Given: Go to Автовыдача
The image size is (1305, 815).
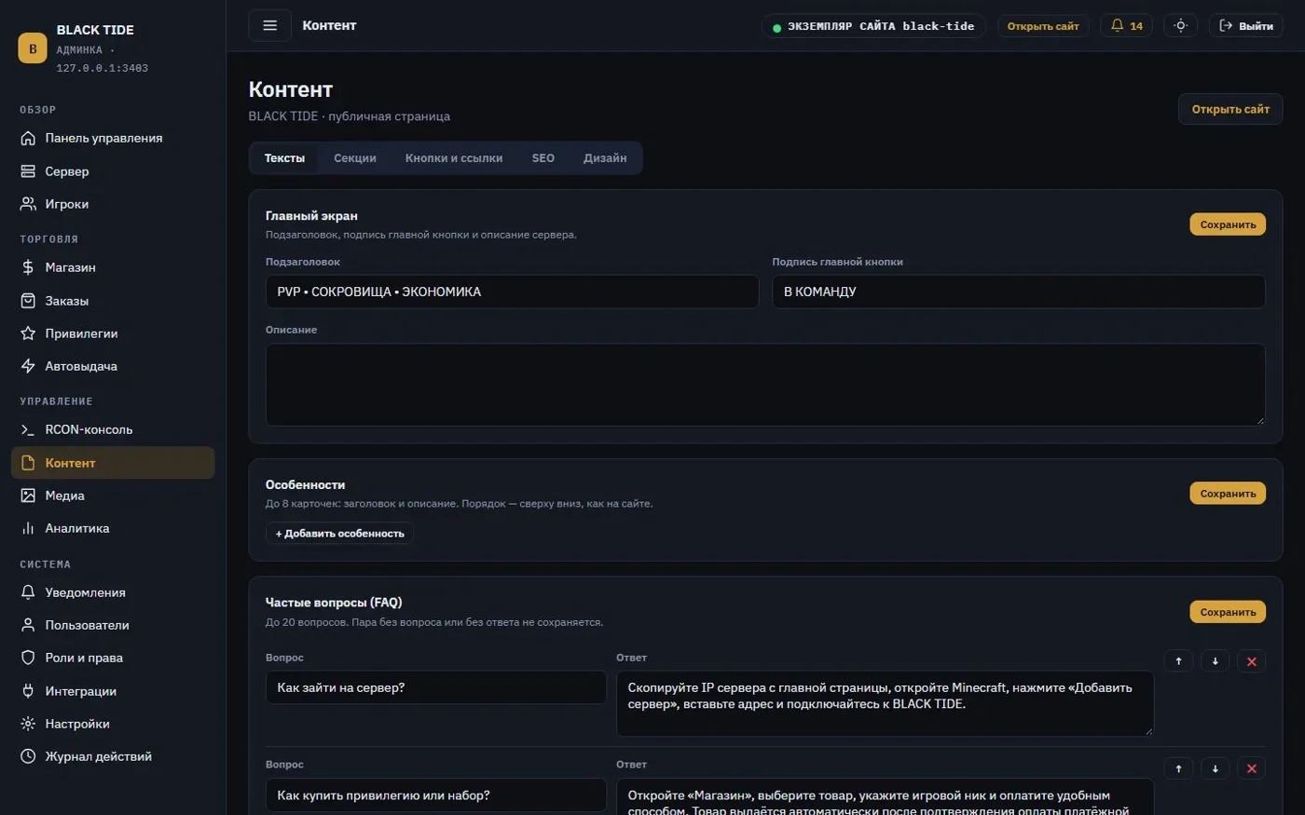Looking at the screenshot, I should click(x=113, y=366).
